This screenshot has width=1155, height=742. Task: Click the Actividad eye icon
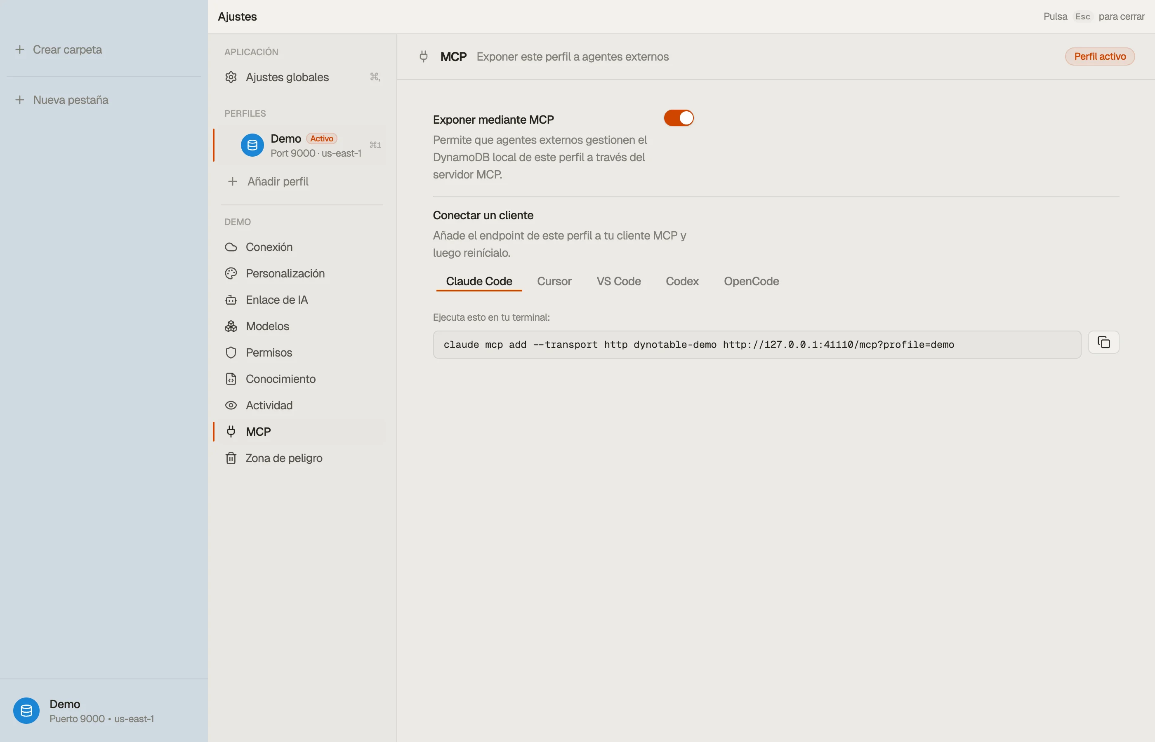(x=231, y=405)
